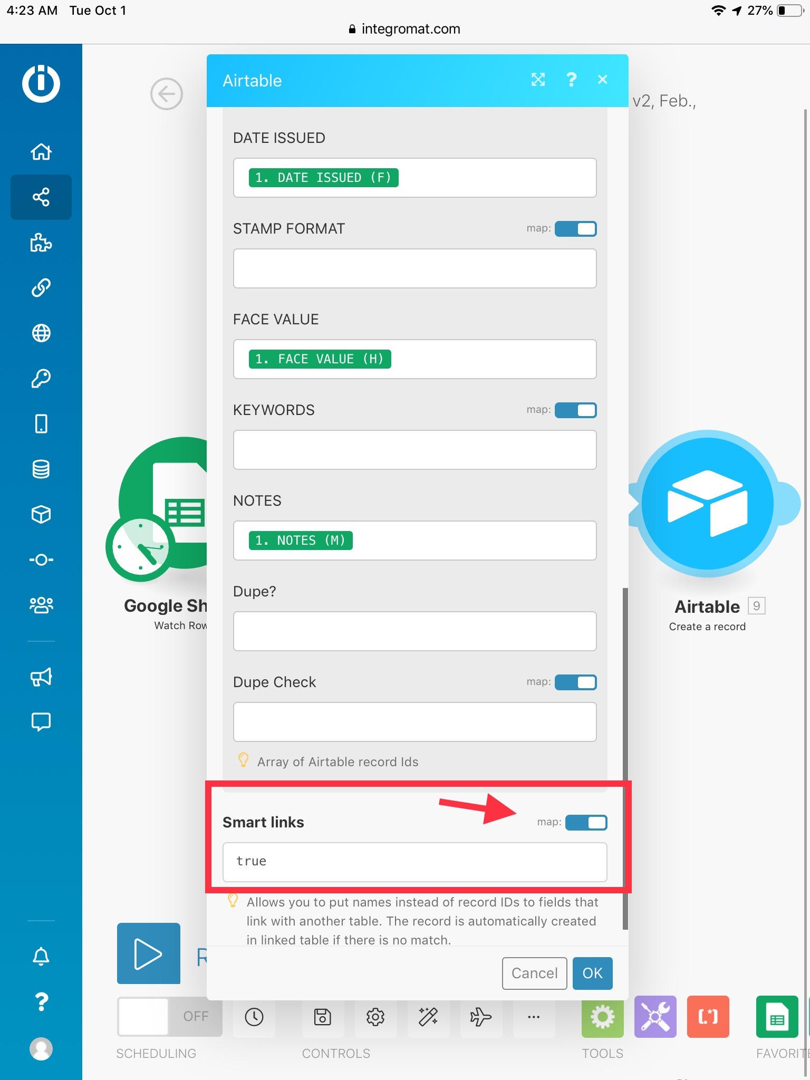Screen dimensions: 810x1080
Task: Go to Dashboard home icon
Action: click(x=41, y=152)
